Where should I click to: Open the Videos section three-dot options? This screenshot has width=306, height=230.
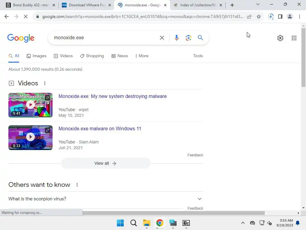point(45,83)
